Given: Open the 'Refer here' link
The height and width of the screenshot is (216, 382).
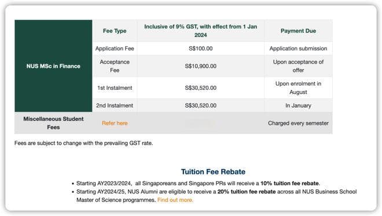Looking at the screenshot, I should click(x=115, y=123).
